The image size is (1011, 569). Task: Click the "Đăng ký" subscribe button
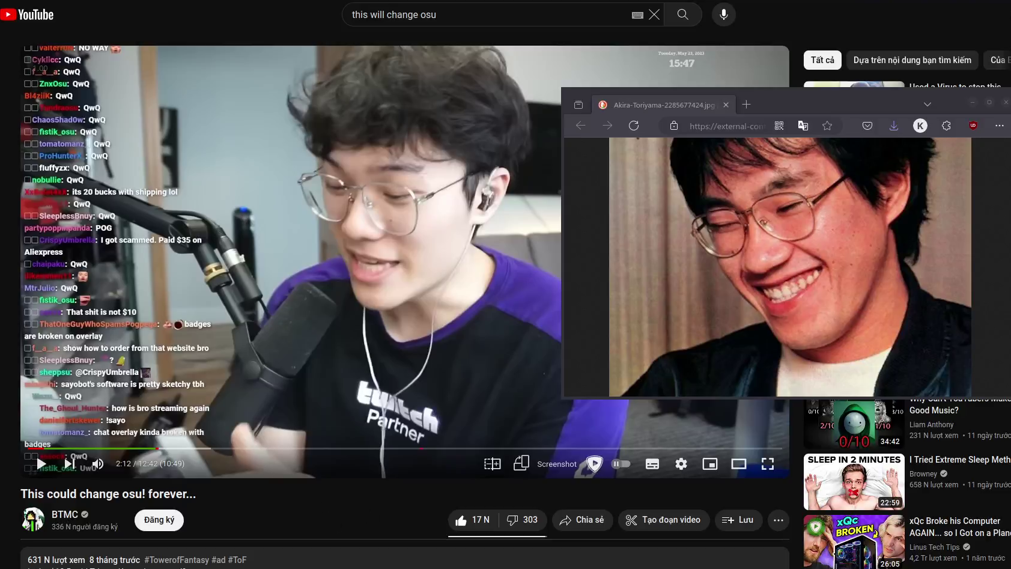coord(159,520)
